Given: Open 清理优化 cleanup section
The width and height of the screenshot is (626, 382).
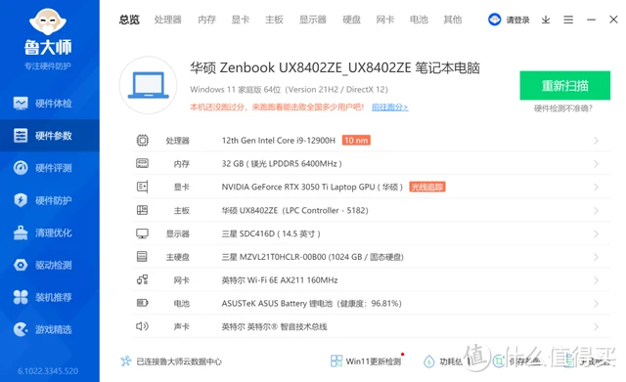Looking at the screenshot, I should coord(50,233).
